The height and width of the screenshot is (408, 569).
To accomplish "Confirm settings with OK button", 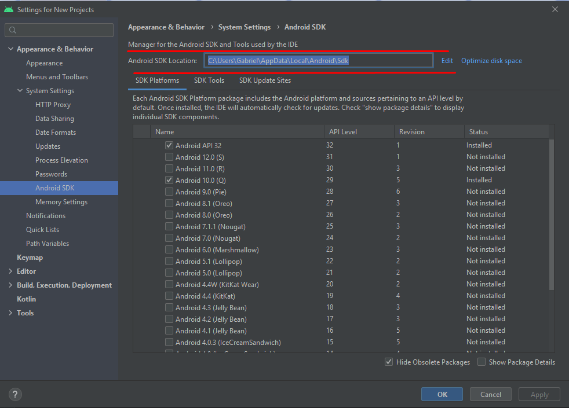I will click(442, 394).
